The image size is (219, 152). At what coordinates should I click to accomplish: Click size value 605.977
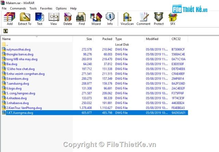[x=87, y=113]
